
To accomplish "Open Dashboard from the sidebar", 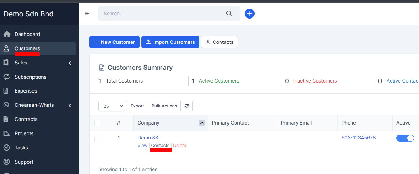I will pos(27,34).
